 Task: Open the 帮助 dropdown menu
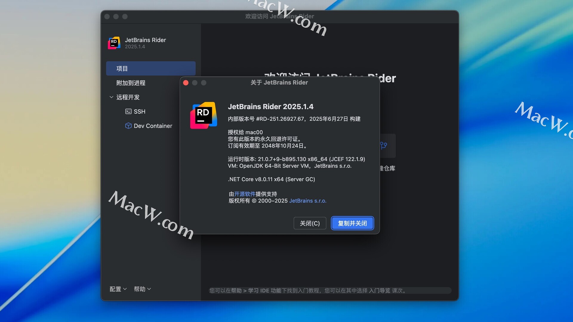coord(142,289)
